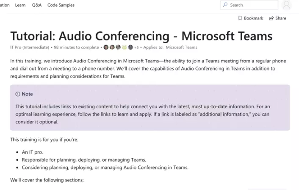Click 'We'll cover the following sections' text
The height and width of the screenshot is (190, 299).
[x=47, y=180]
